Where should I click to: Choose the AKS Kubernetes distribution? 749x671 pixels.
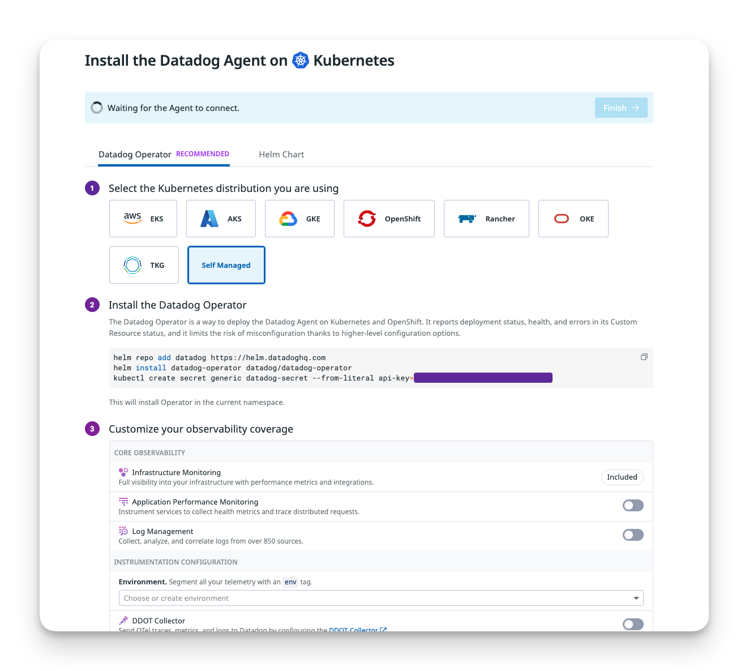pos(221,219)
